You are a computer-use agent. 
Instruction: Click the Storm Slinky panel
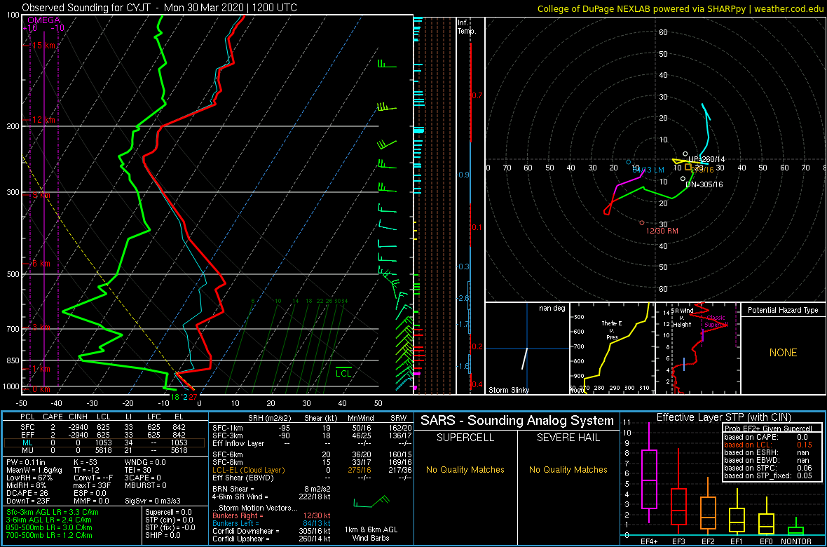(x=526, y=349)
